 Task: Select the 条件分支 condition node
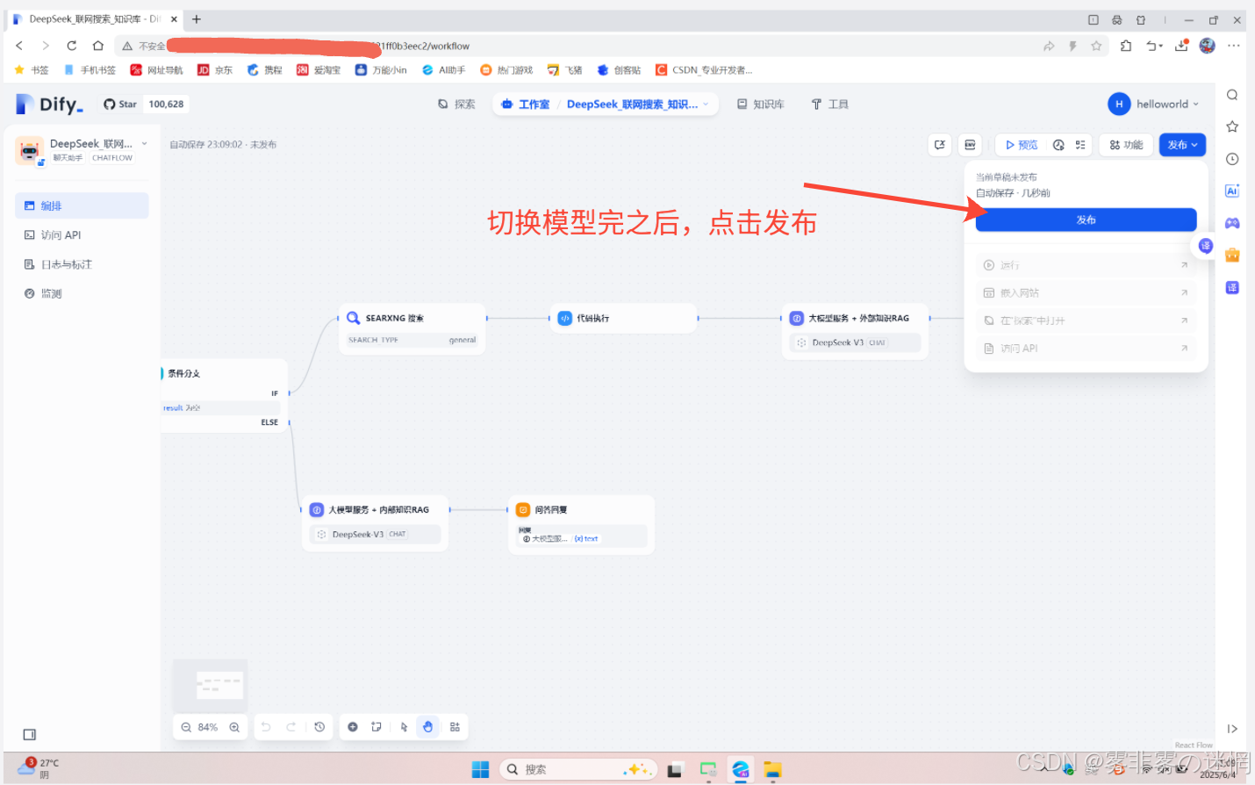(226, 395)
